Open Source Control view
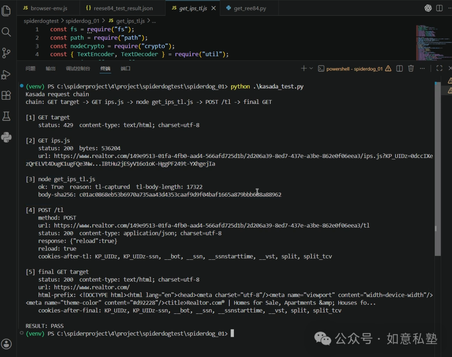This screenshot has height=357, width=452. (6, 53)
